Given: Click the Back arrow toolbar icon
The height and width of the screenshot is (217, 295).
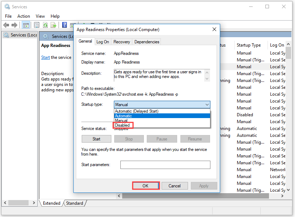Looking at the screenshot, I should point(6,25).
